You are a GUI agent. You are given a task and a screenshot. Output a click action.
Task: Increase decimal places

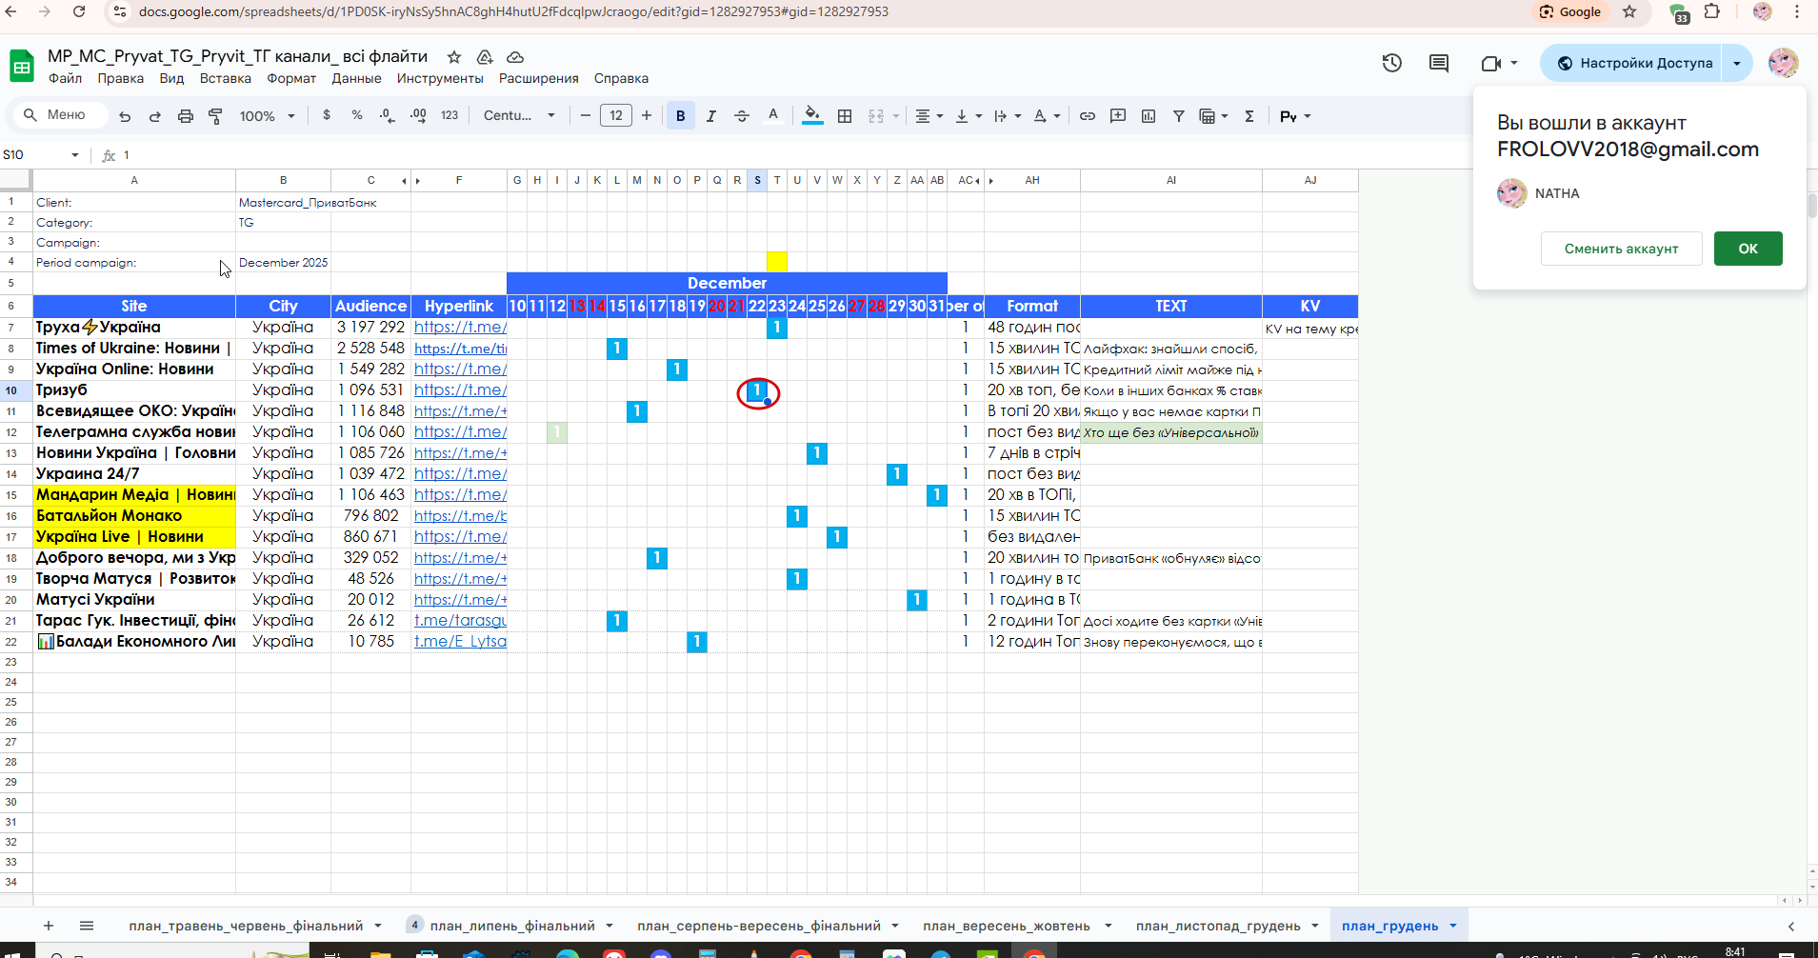tap(418, 115)
